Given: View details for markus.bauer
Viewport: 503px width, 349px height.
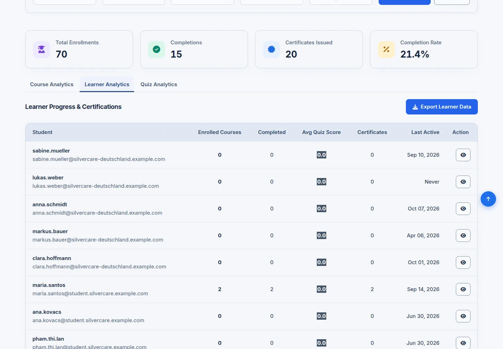Looking at the screenshot, I should click(463, 236).
